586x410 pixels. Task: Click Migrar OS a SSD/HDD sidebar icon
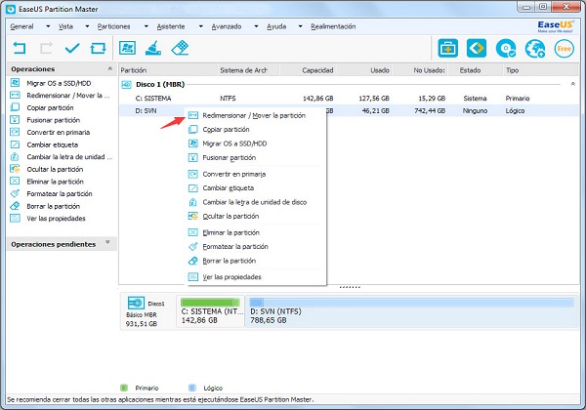pyautogui.click(x=15, y=83)
